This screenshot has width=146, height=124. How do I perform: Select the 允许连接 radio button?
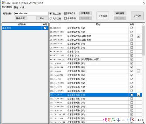point(55,18)
